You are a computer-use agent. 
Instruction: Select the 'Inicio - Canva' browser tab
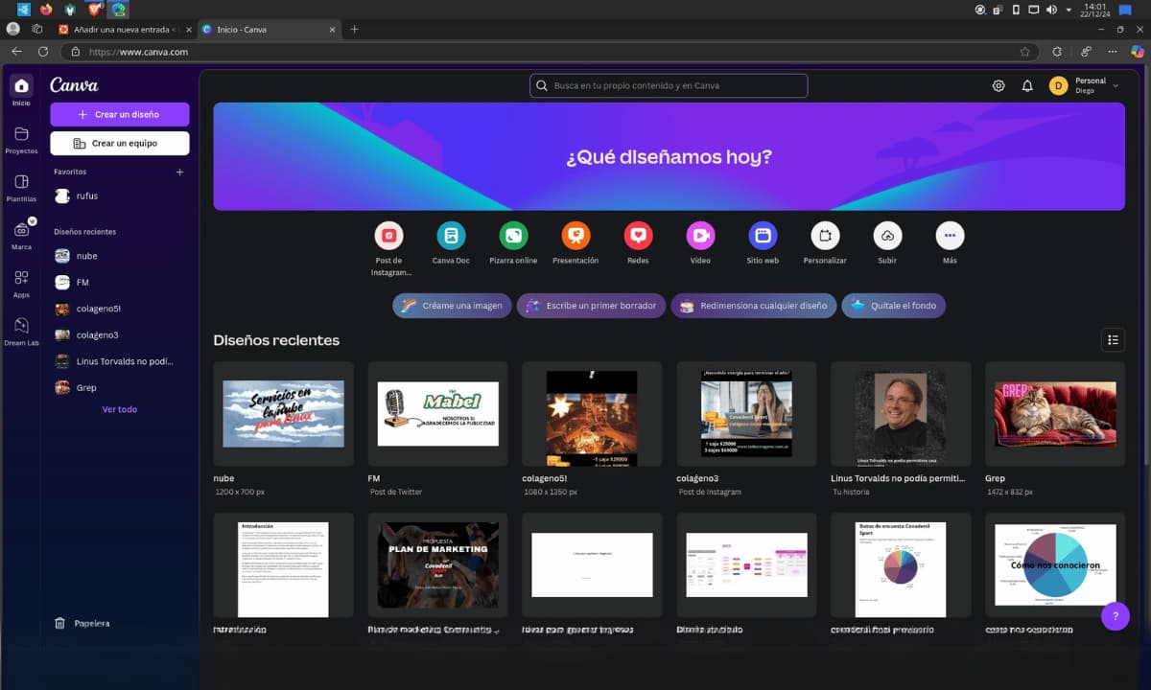point(270,29)
